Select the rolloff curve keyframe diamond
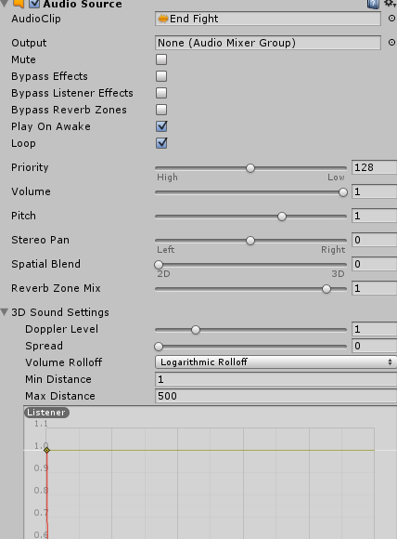The image size is (397, 539). click(47, 450)
